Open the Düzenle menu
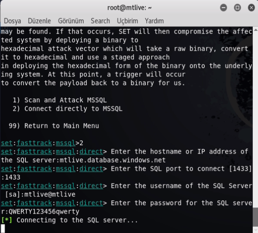This screenshot has width=258, height=233. click(x=39, y=21)
